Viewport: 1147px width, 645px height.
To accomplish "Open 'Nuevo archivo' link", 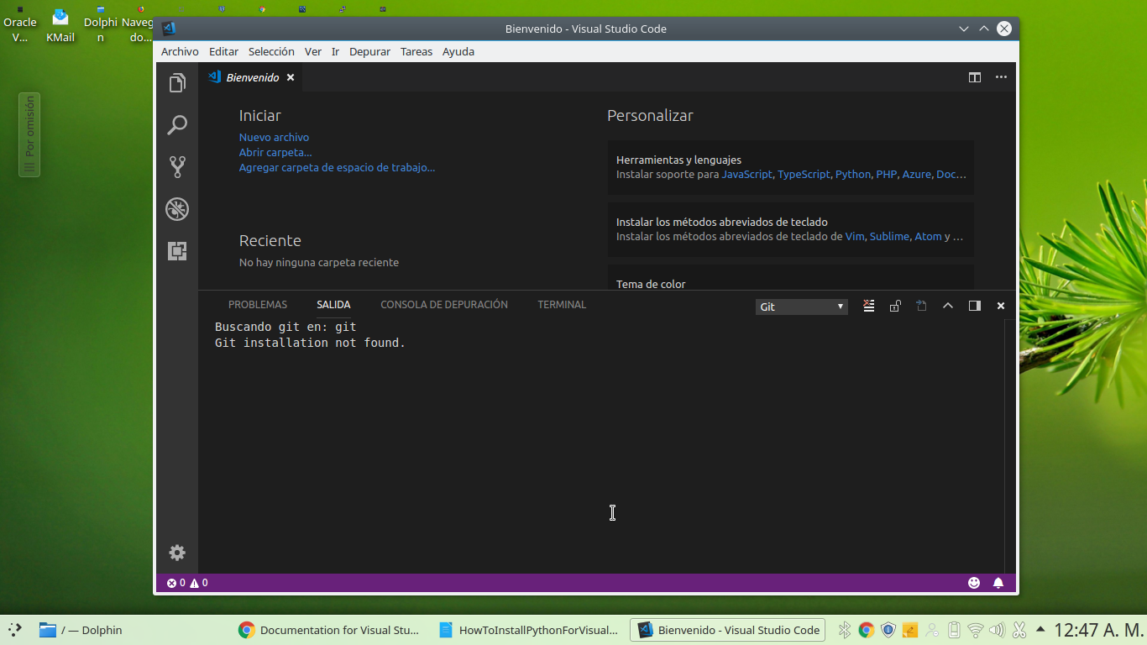I will 274,137.
